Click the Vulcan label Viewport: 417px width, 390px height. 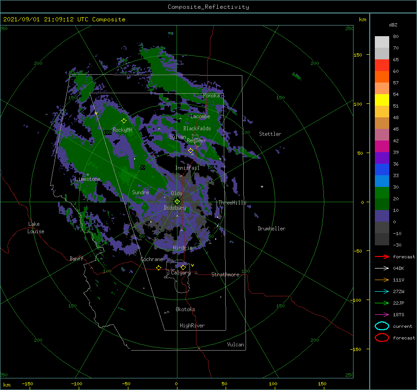(x=235, y=345)
